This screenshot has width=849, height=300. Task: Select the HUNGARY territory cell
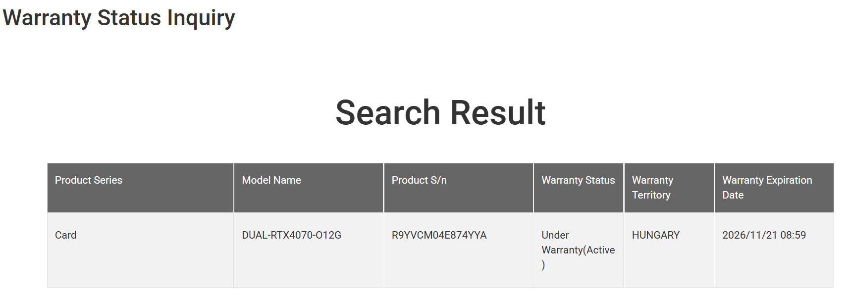(x=655, y=235)
